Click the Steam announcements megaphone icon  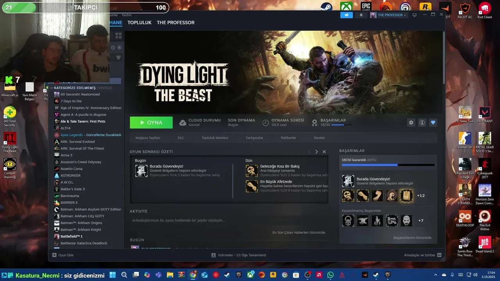pyautogui.click(x=346, y=15)
